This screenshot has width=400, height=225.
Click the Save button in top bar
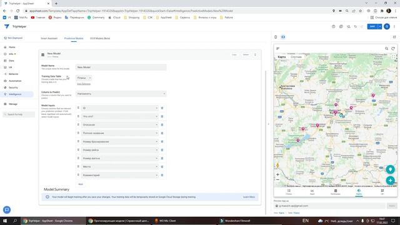tap(372, 26)
